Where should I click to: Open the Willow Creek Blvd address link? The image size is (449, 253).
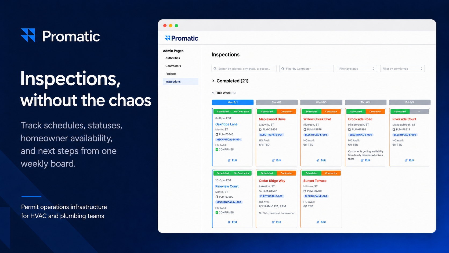pos(317,119)
